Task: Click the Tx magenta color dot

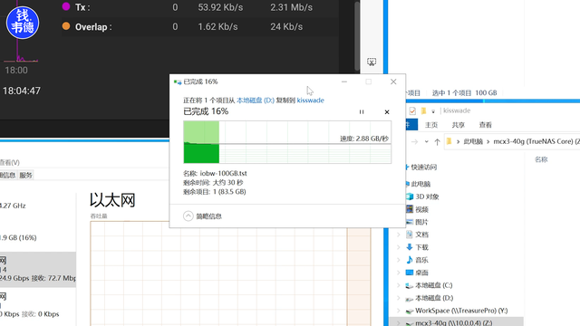Action: click(x=66, y=6)
